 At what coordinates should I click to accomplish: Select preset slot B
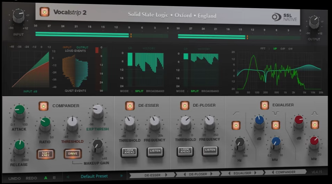tap(54, 178)
